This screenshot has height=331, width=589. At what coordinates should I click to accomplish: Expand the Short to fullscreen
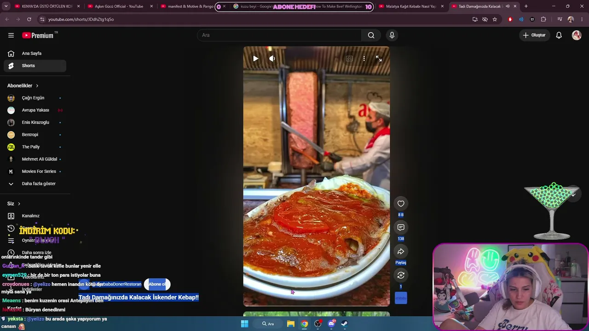[x=379, y=59]
